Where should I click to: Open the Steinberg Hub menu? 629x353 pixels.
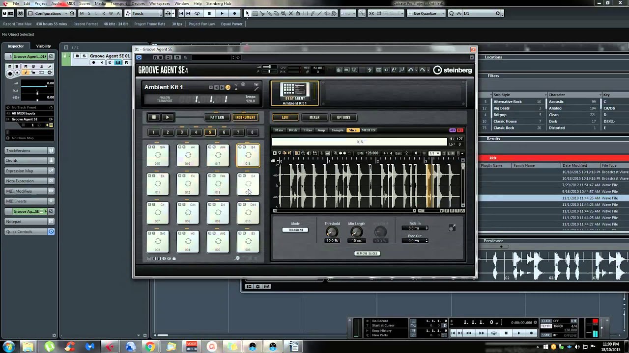point(219,3)
